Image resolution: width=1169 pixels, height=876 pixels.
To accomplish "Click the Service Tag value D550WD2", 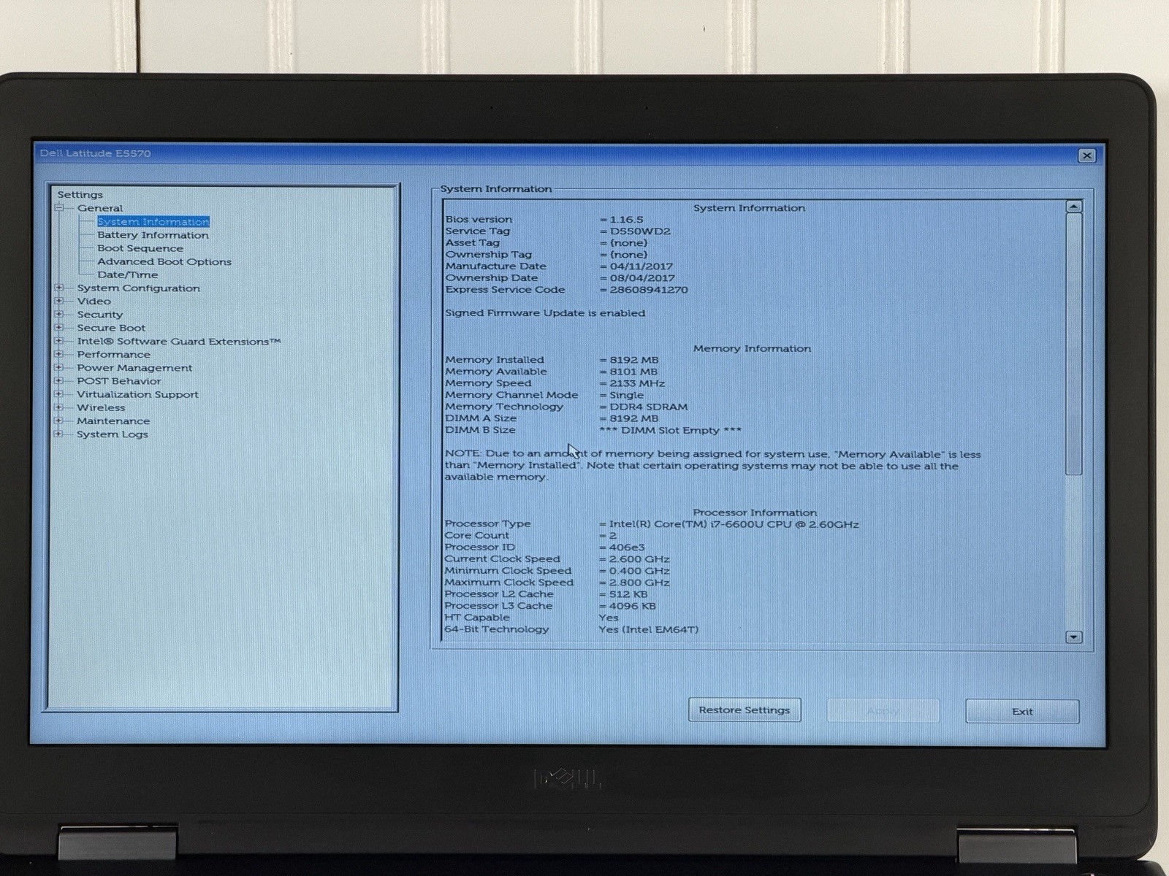I will [x=640, y=231].
